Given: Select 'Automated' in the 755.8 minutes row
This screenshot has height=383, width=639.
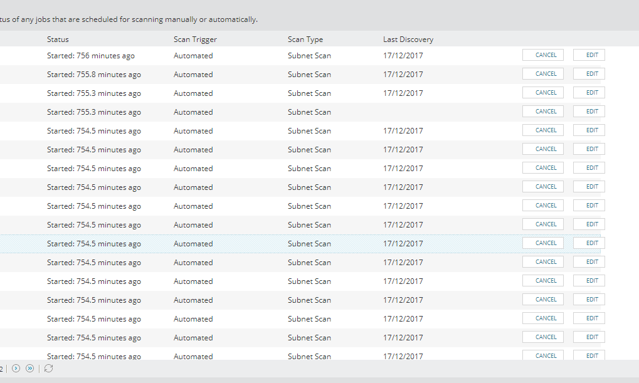Looking at the screenshot, I should pos(193,75).
